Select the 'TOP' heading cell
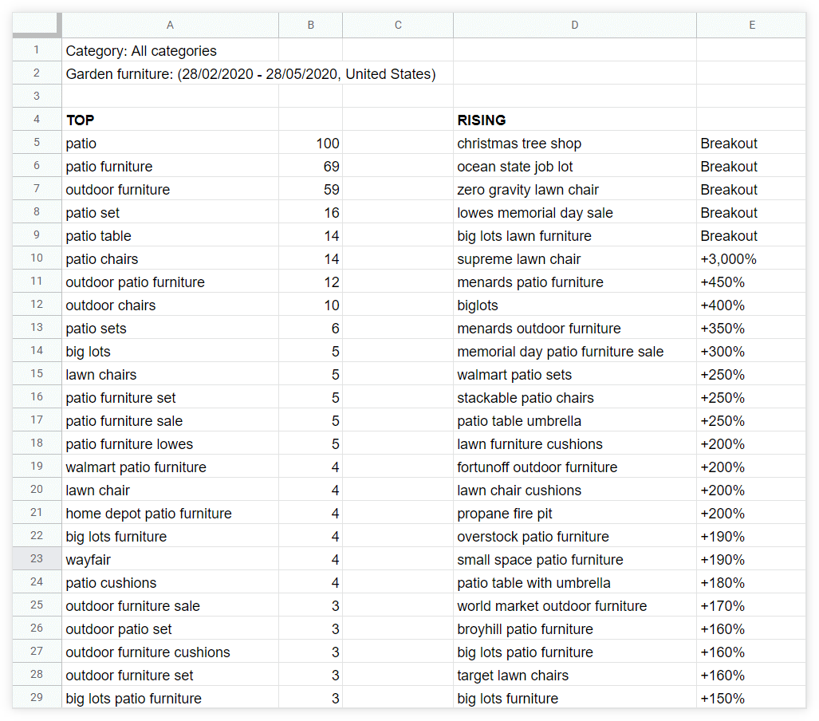Image resolution: width=819 pixels, height=721 pixels. click(171, 120)
